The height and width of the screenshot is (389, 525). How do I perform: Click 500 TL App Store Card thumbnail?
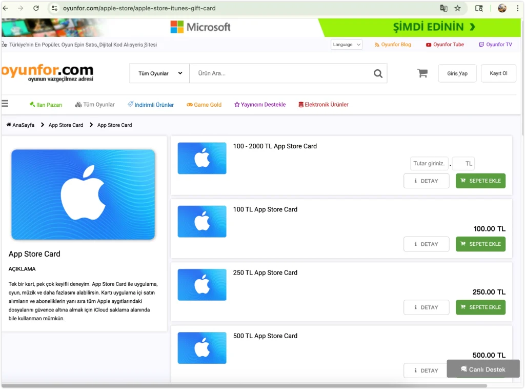pyautogui.click(x=202, y=348)
